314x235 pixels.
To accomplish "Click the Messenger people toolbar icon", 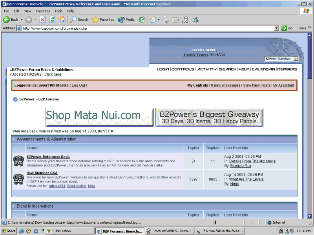I will (x=195, y=20).
